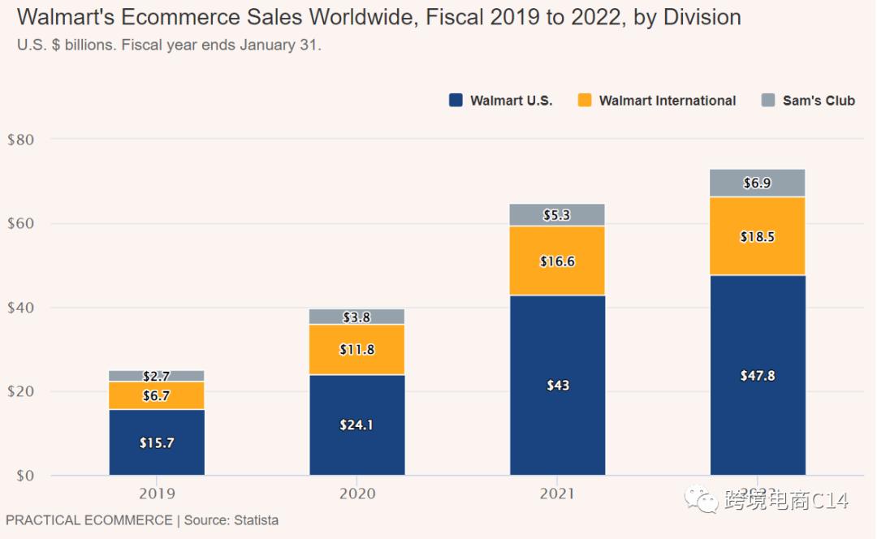Click the $16.6 Walmart International bar segment
The height and width of the screenshot is (539, 877).
pos(558,261)
